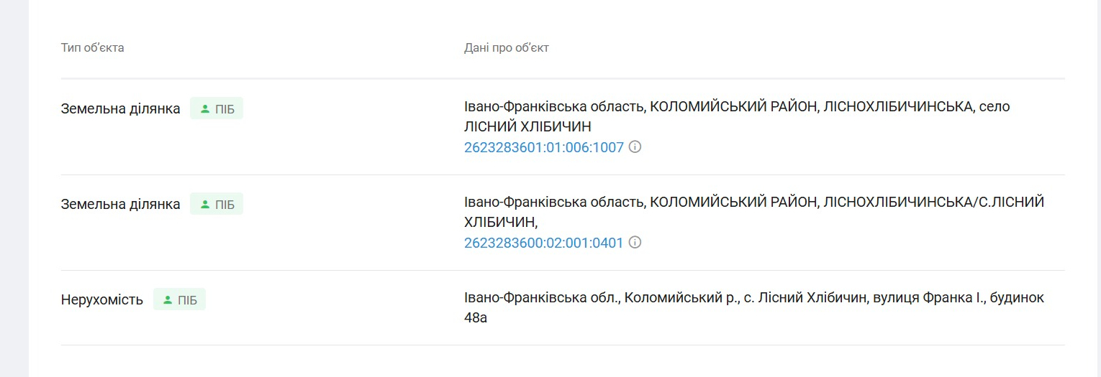Select first 'Земельна ділянка' type label

(x=121, y=109)
